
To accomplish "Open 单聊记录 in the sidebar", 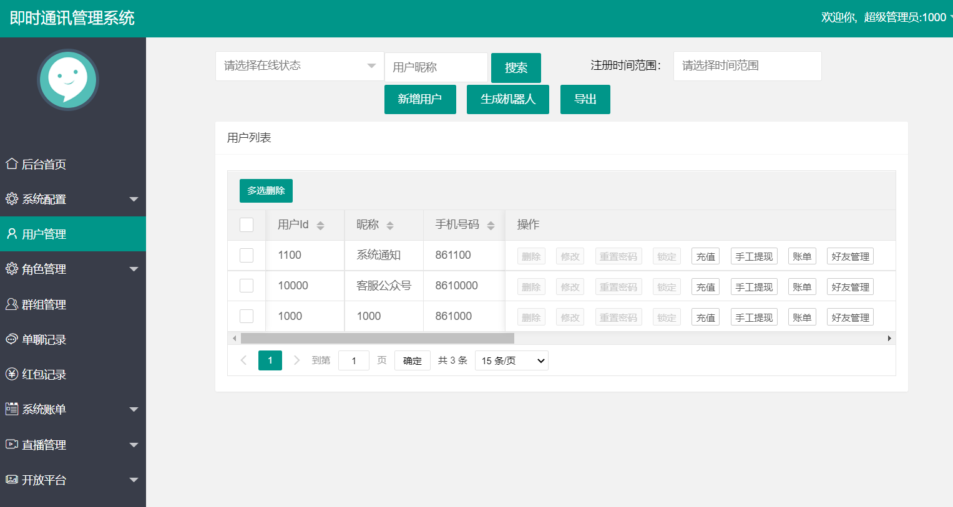I will coord(73,339).
